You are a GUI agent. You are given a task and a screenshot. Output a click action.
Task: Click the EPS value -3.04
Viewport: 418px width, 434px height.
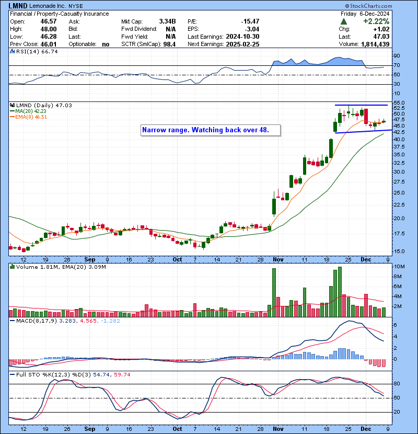[x=252, y=29]
